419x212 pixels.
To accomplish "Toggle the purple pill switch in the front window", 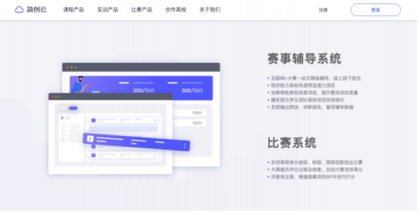I will 73,108.
